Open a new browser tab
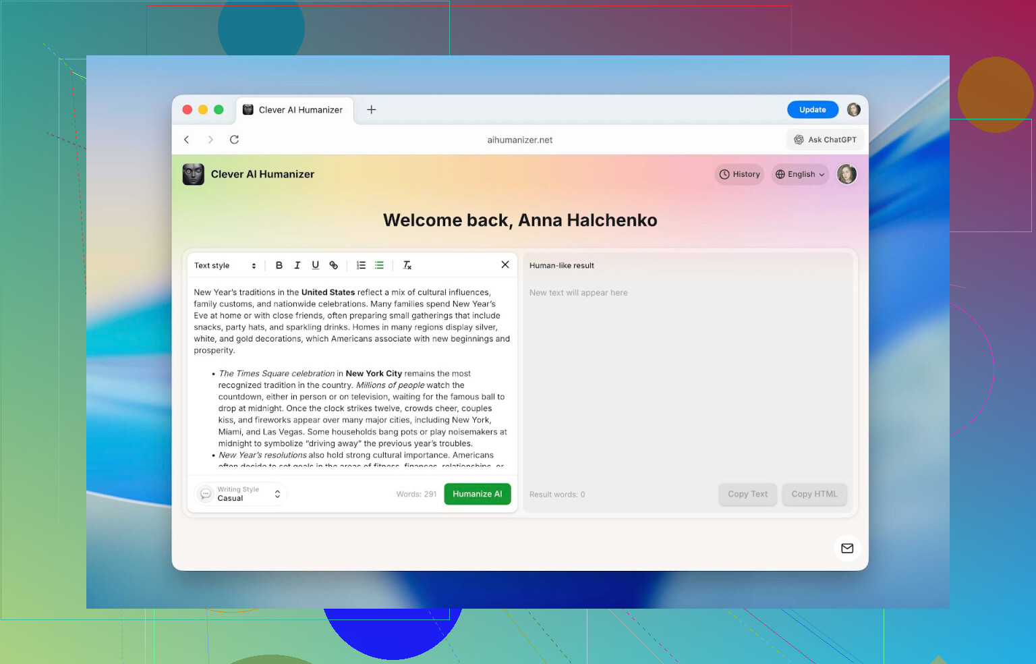 (x=372, y=110)
